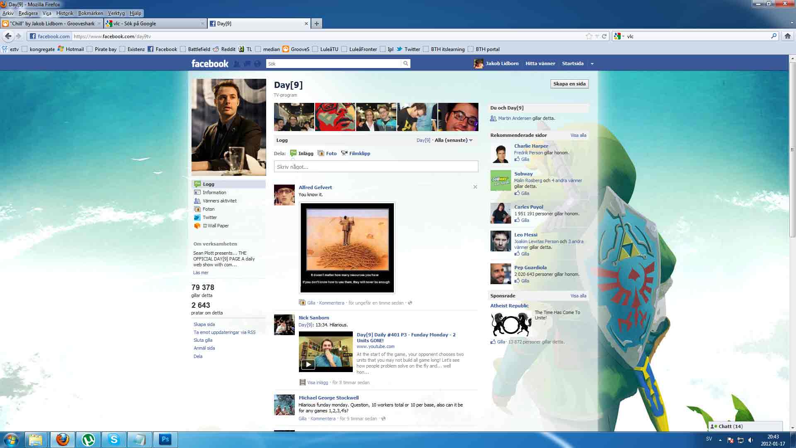Open the Atheist Republic sponsored link
The width and height of the screenshot is (796, 448).
pos(509,306)
